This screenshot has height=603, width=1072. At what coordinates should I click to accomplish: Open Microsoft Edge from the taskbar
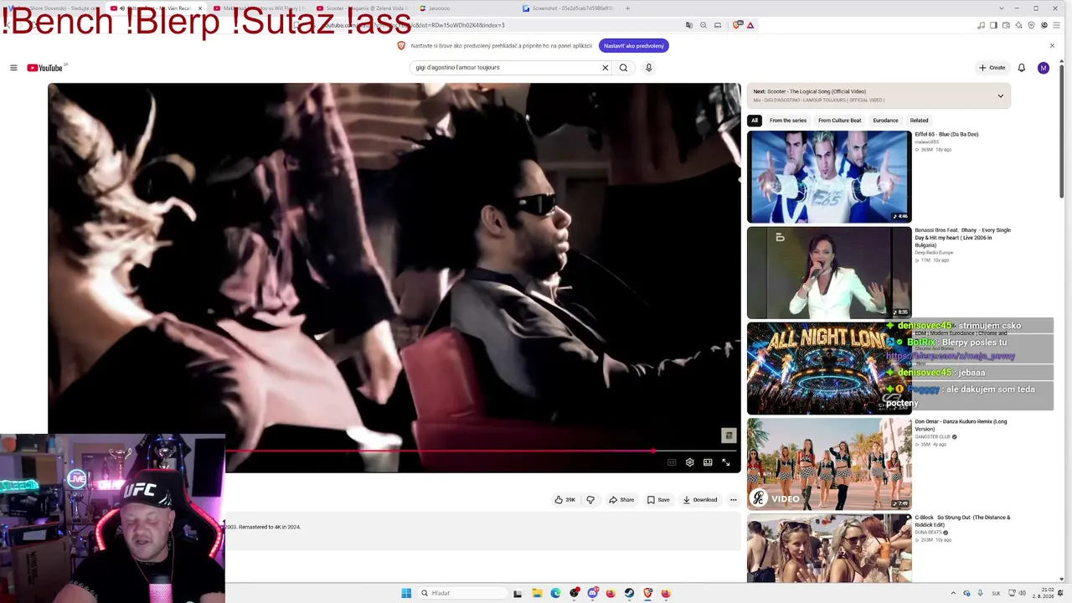[555, 593]
